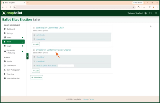Screen dimensions: 160x103
Task: Open the Terms link in footer
Action: click(92, 99)
